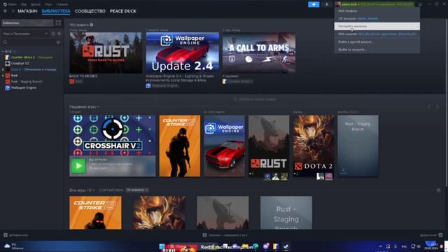
Task: Open Counter-Strike 2 cover in All games
Action: tap(95, 213)
